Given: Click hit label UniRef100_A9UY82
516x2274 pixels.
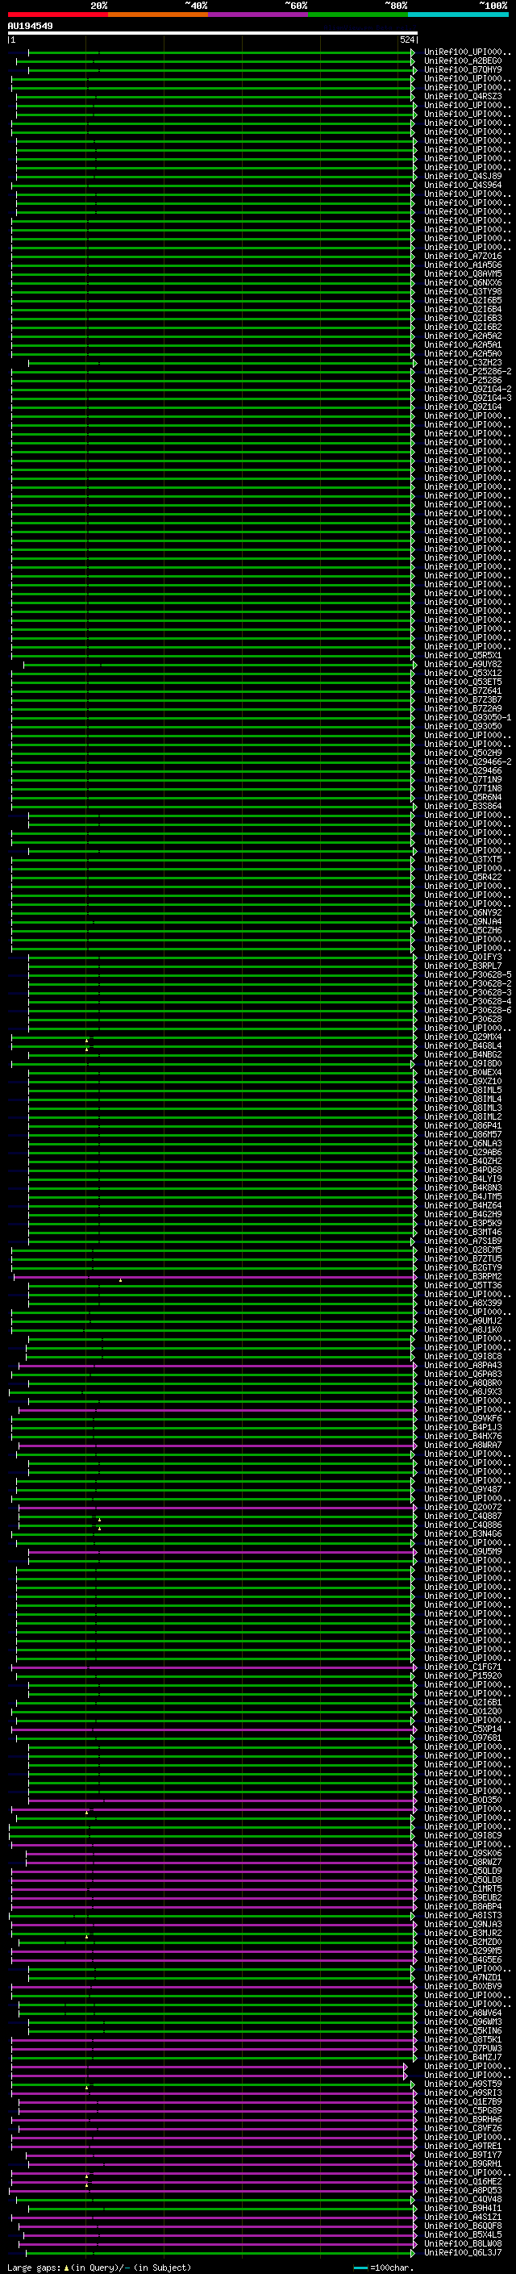Looking at the screenshot, I should (463, 665).
